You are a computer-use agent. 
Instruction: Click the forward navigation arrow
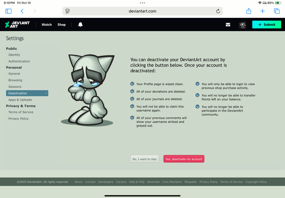coord(35,11)
